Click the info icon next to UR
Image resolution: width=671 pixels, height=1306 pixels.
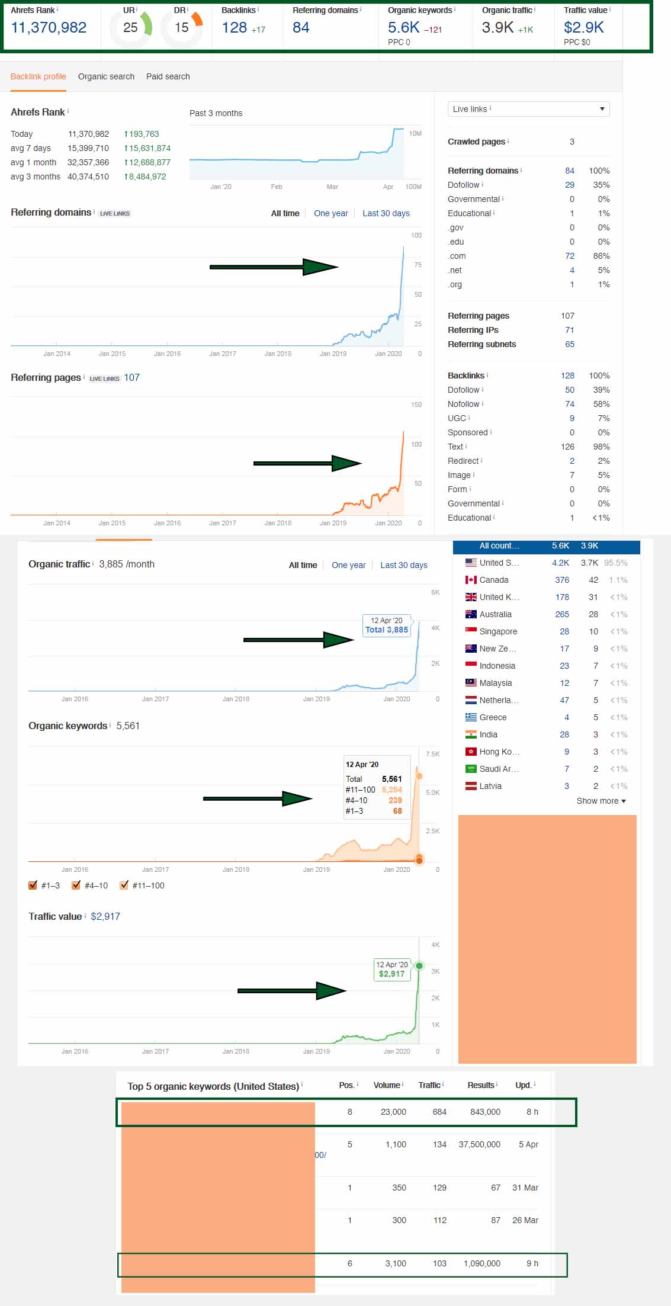tap(137, 9)
